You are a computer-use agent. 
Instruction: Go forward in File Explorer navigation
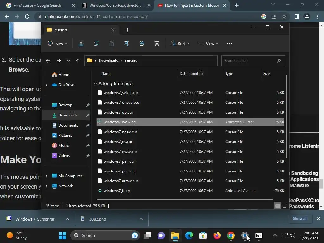tap(59, 61)
